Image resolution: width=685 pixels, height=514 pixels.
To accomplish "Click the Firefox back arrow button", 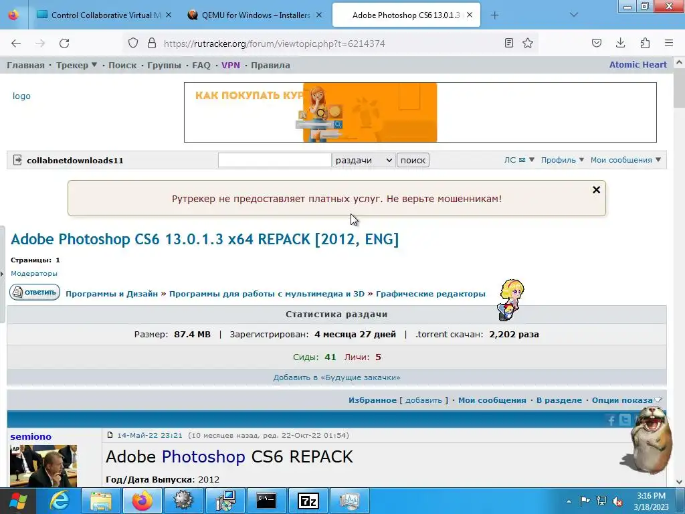I will pos(16,44).
